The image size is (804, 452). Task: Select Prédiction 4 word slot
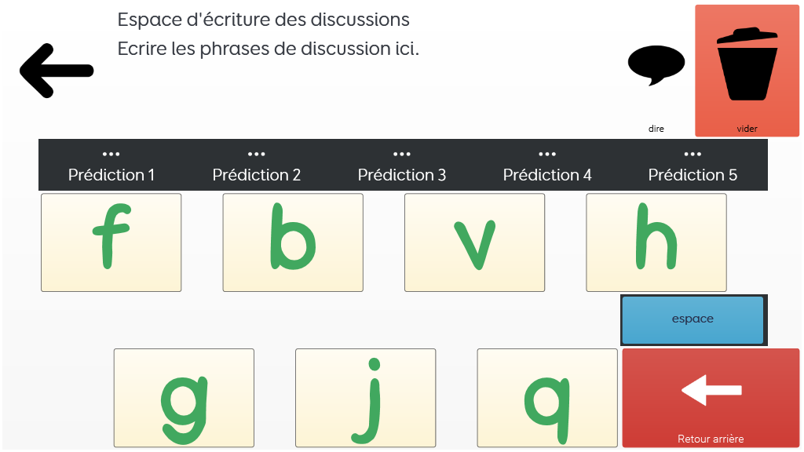547,174
